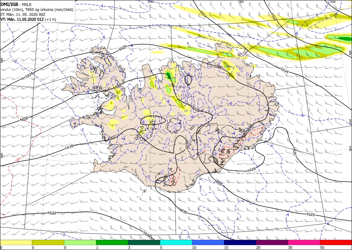Image resolution: width=352 pixels, height=250 pixels.
Task: Click the red "0" isotherm label on the map
Action: [18, 160]
